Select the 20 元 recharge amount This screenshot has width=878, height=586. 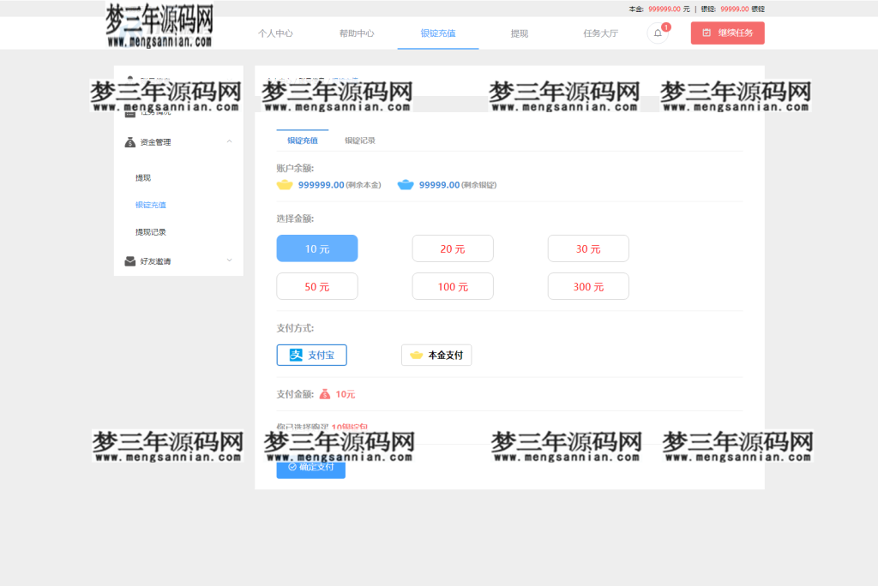[453, 248]
